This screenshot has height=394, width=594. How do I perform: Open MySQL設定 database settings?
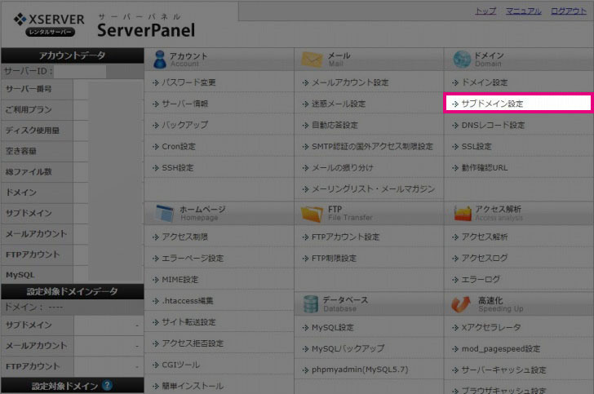click(x=332, y=327)
